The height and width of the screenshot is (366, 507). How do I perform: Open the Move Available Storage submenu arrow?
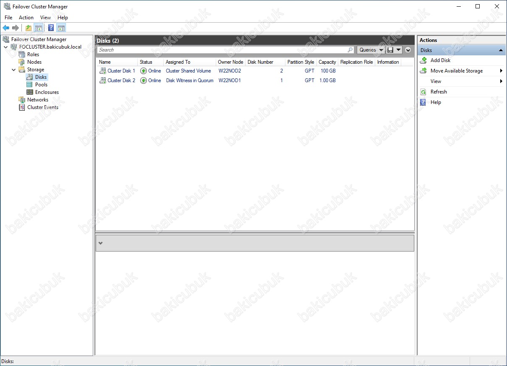(x=501, y=71)
